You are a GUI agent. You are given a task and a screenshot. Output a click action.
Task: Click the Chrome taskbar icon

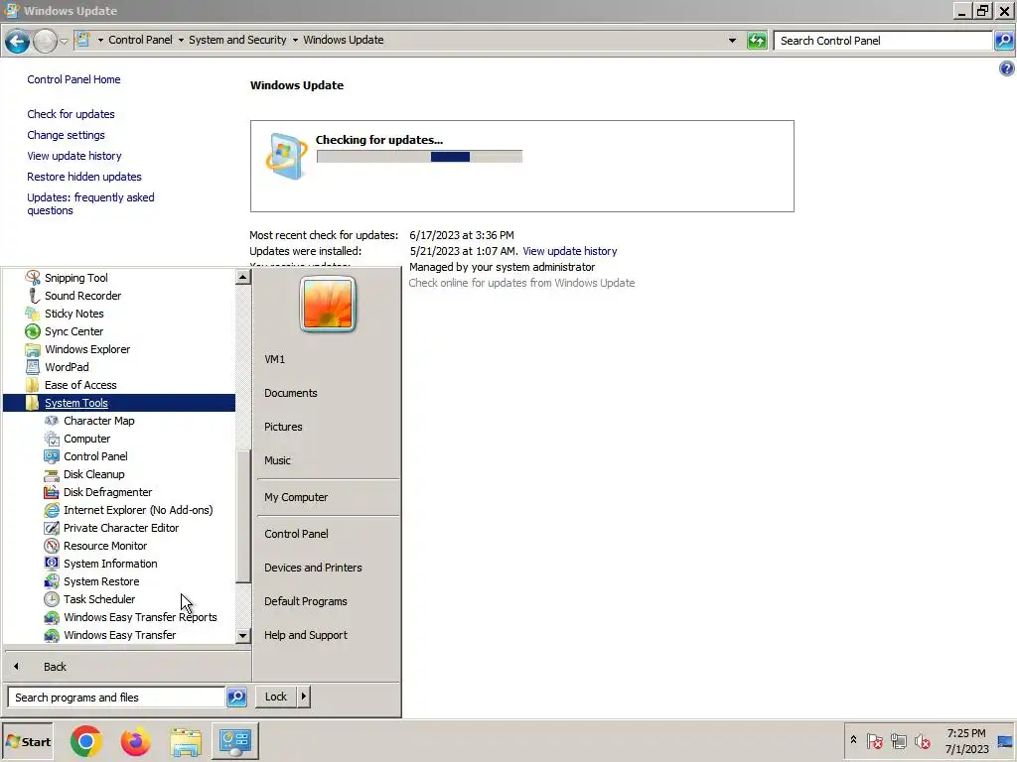tap(86, 741)
